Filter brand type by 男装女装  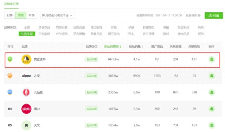click(x=62, y=27)
